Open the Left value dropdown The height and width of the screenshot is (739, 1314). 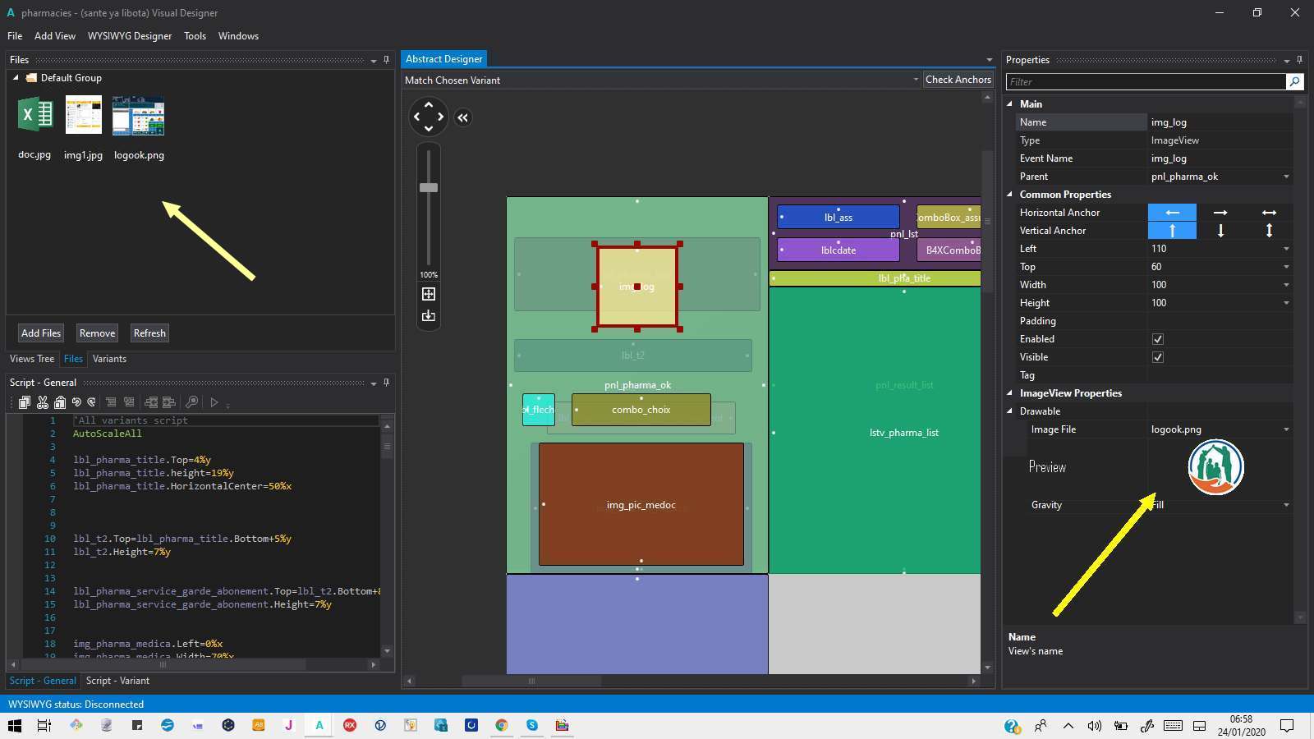[x=1286, y=249]
